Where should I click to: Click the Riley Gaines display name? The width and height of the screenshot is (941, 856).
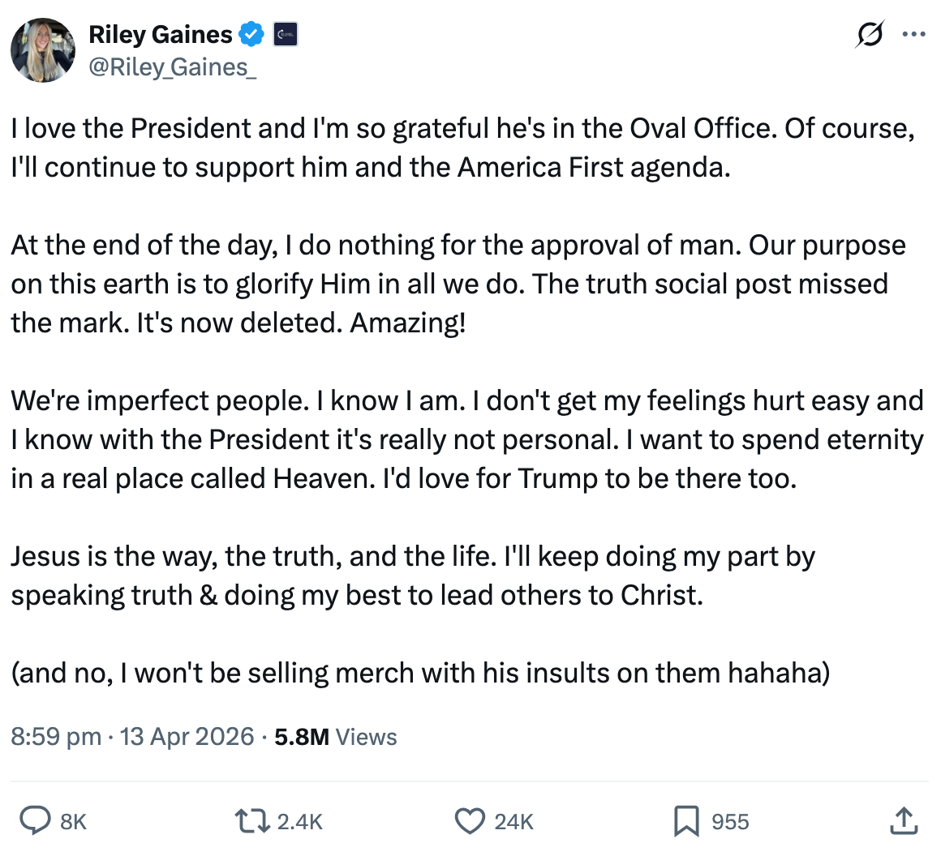(x=160, y=35)
